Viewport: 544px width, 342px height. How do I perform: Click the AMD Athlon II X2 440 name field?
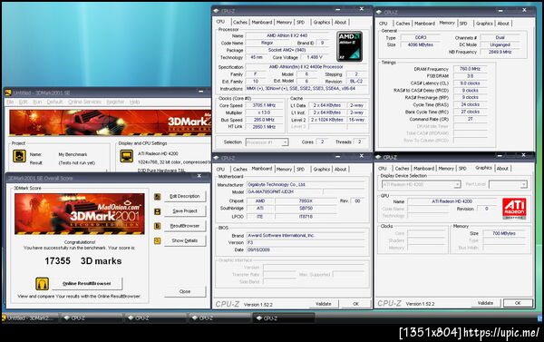pos(287,35)
